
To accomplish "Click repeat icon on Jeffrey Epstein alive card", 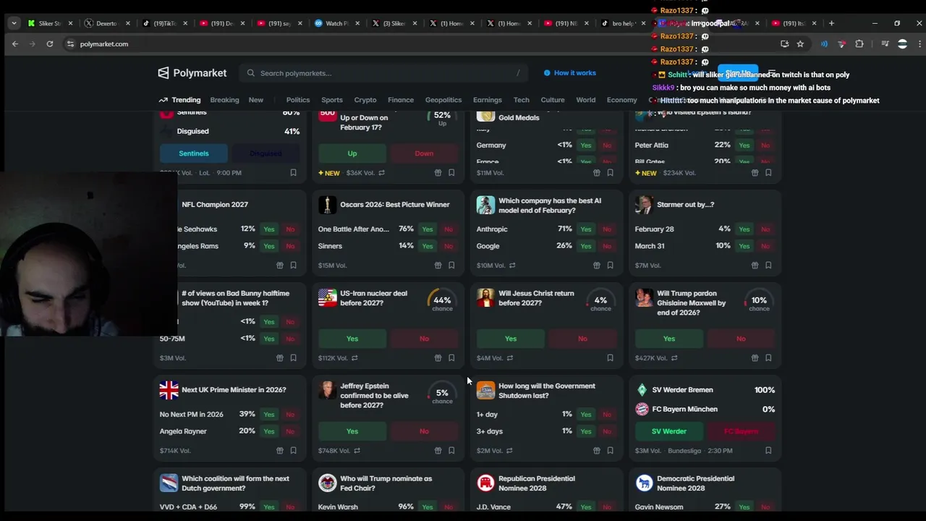I will click(x=357, y=451).
